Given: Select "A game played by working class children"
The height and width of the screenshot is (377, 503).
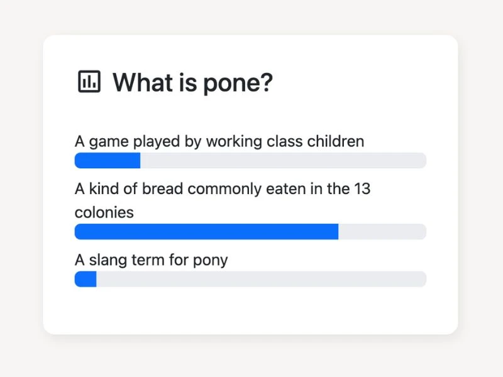Looking at the screenshot, I should (219, 141).
